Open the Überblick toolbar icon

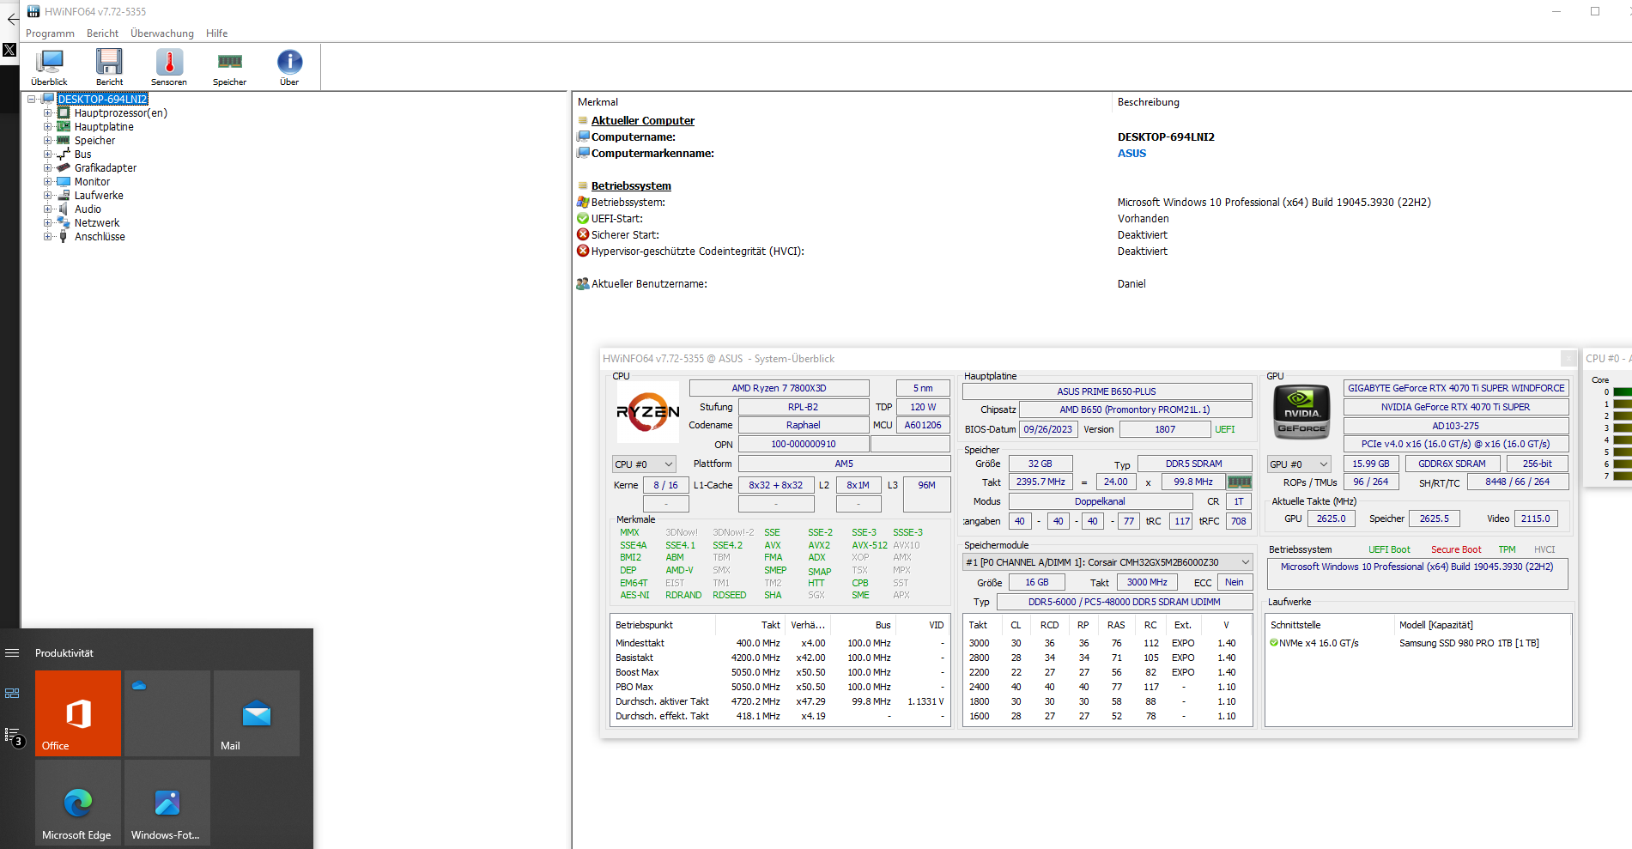point(49,67)
